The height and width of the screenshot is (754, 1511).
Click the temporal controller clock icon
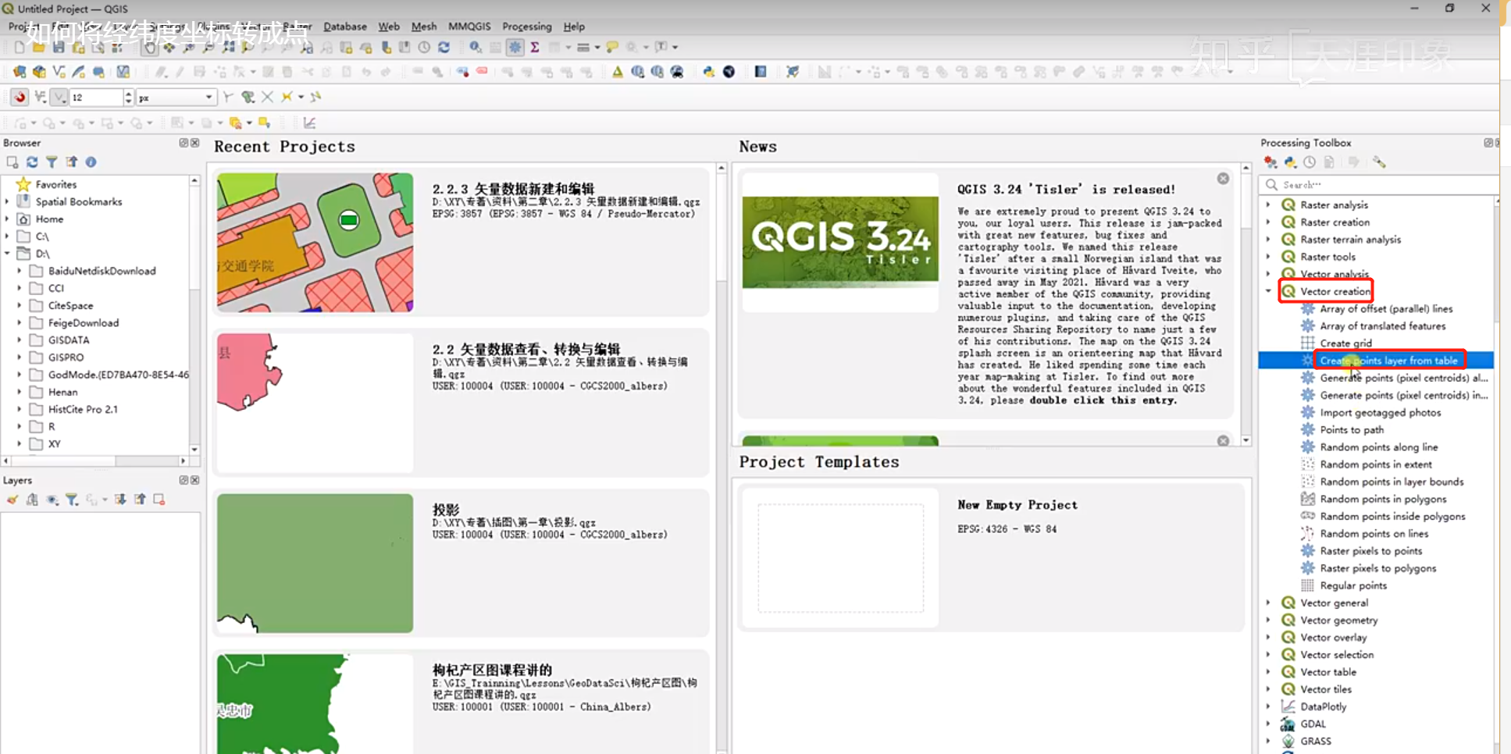pos(424,48)
